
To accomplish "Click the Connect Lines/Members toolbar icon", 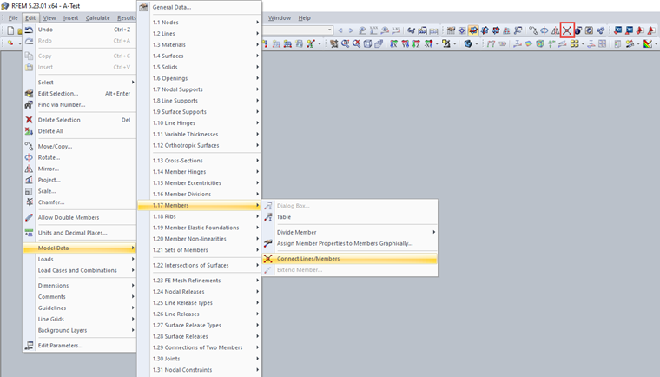I will 567,30.
